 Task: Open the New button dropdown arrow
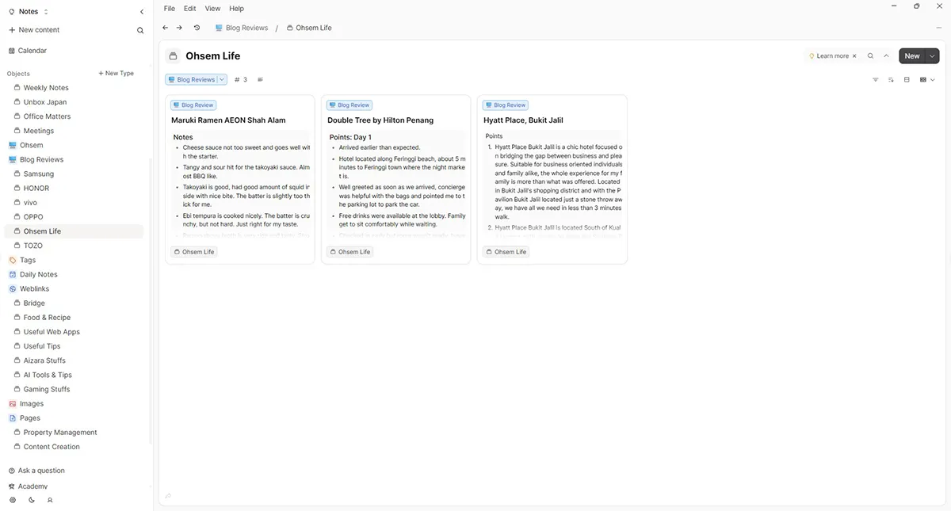point(932,56)
